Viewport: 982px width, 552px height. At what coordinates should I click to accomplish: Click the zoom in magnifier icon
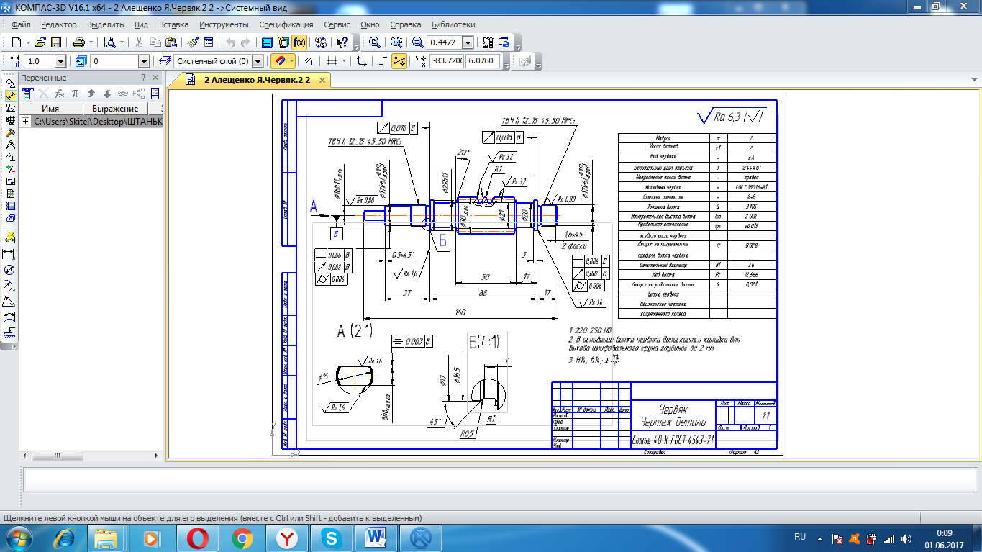(417, 42)
